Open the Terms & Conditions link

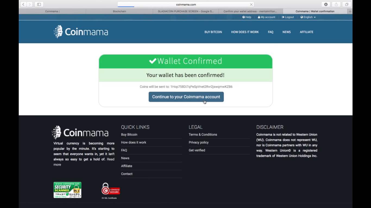point(203,135)
